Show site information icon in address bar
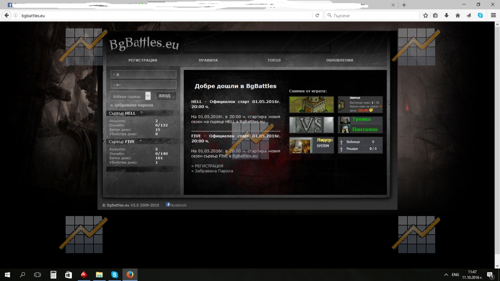This screenshot has height=281, width=500. point(16,15)
